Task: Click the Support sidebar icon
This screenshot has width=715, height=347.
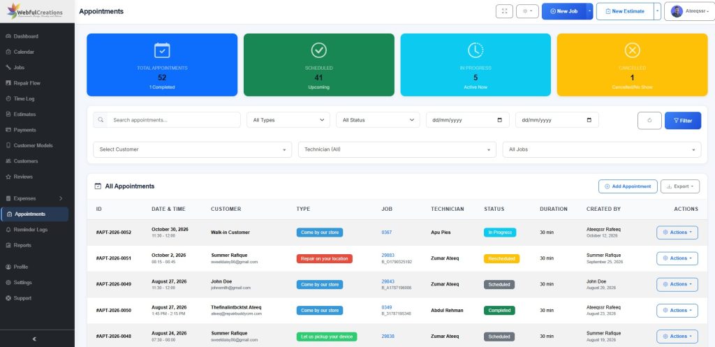Action: point(8,298)
